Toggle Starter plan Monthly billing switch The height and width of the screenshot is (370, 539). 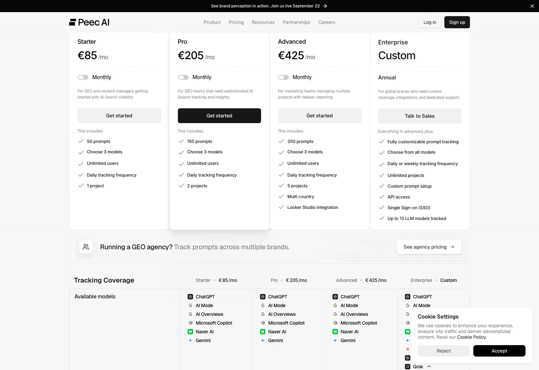(83, 77)
